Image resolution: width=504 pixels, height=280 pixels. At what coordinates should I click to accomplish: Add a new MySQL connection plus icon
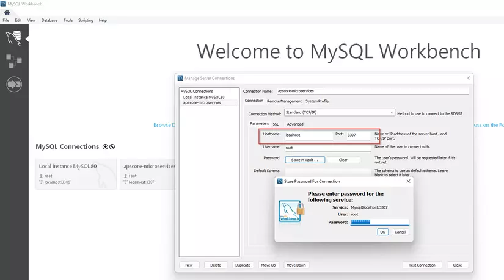click(105, 147)
